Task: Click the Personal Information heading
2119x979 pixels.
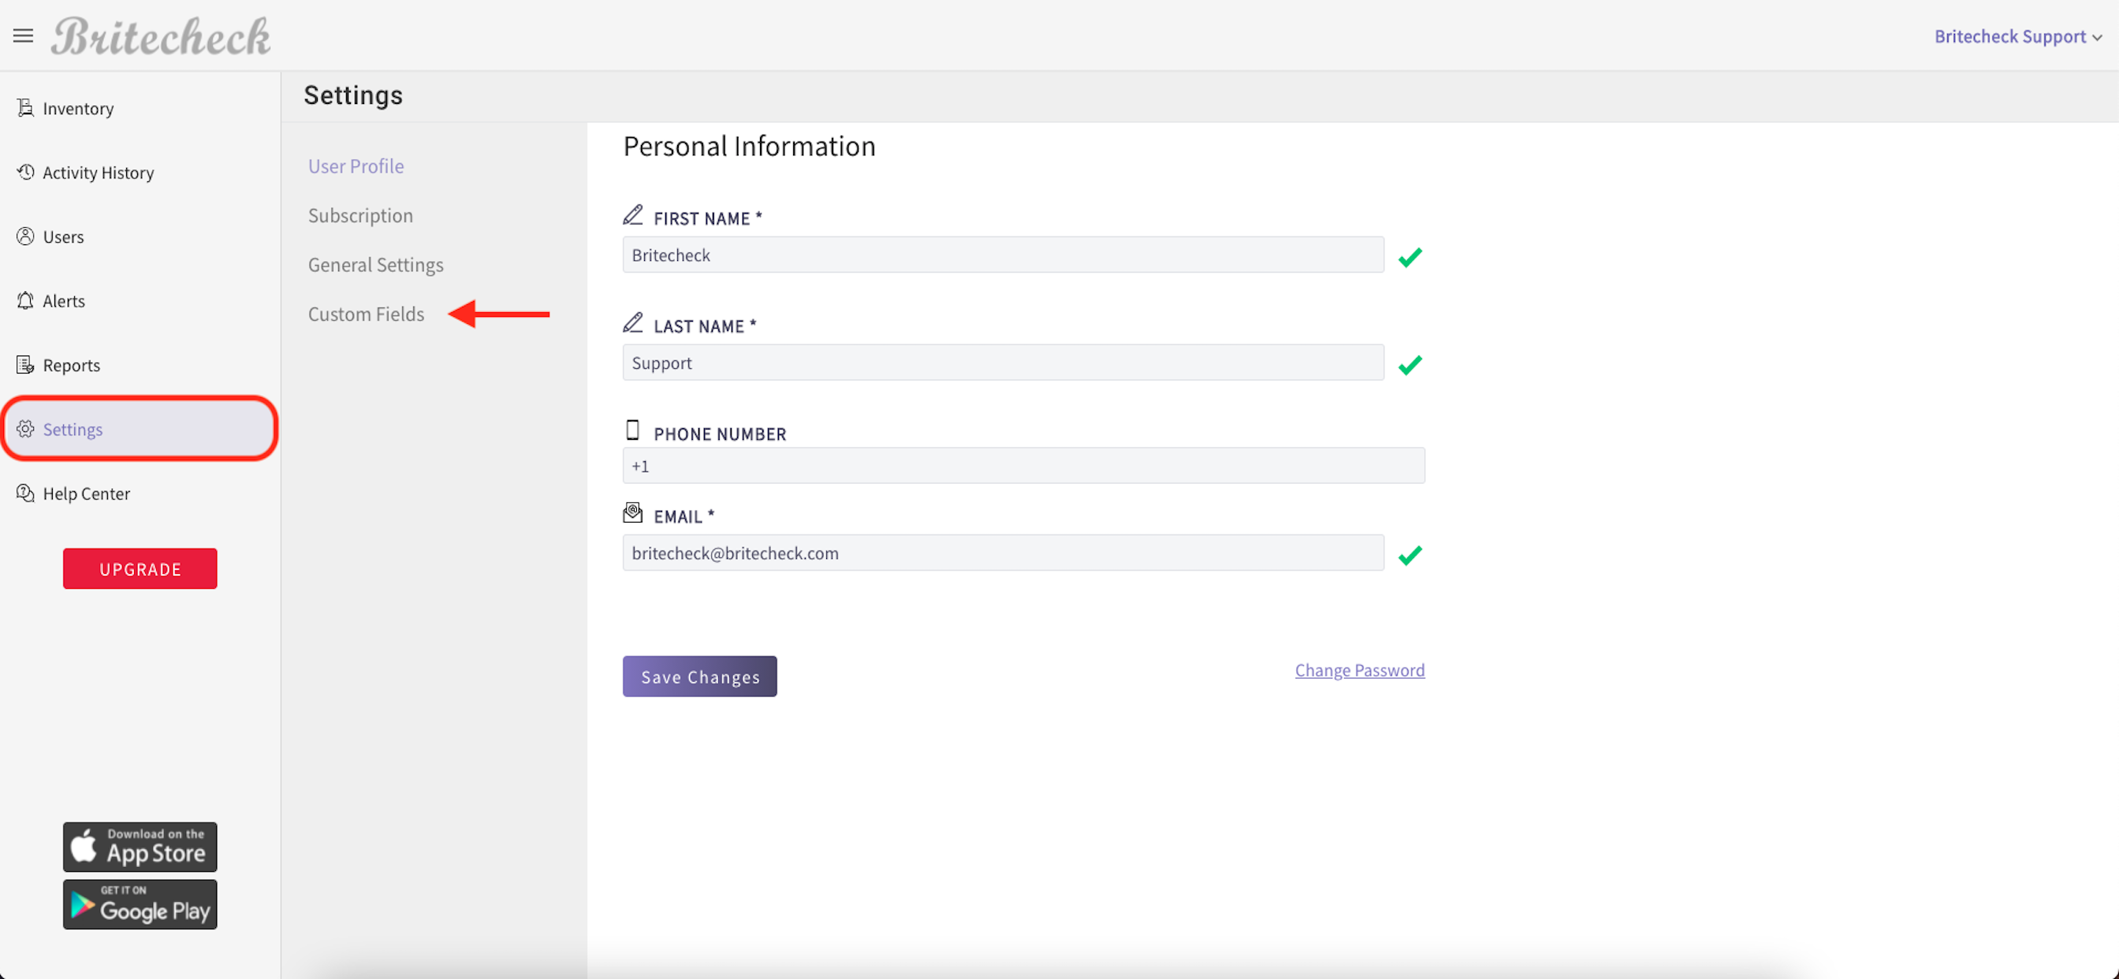Action: [x=750, y=146]
